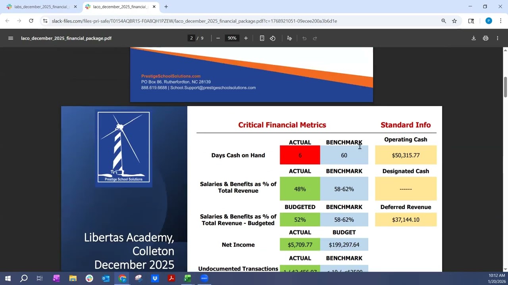Image resolution: width=508 pixels, height=285 pixels.
Task: Switch to labs_december_2025_financial tab
Action: click(42, 7)
